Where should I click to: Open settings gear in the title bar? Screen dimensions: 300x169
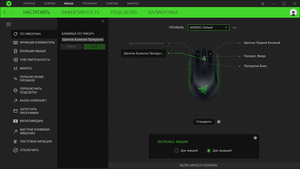coord(262,4)
